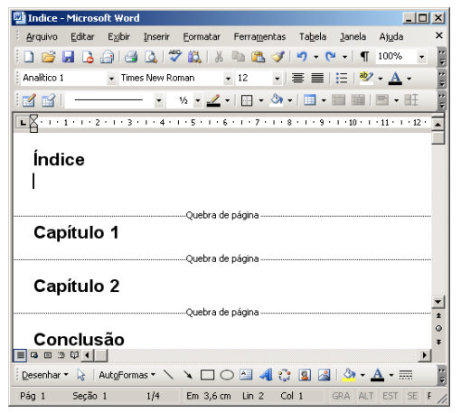The width and height of the screenshot is (461, 413).
Task: Click the Insert Table icon
Action: 309,100
